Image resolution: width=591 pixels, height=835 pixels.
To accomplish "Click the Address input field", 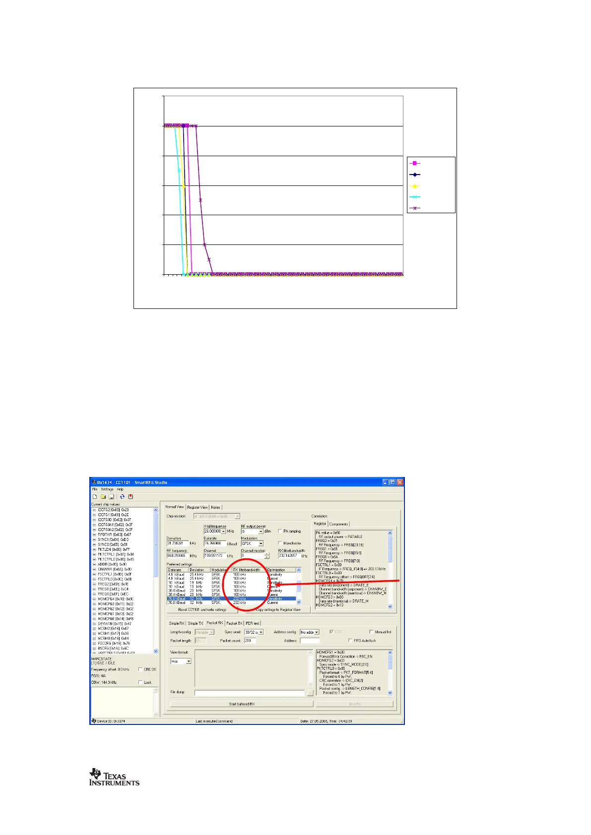I will pos(310,641).
